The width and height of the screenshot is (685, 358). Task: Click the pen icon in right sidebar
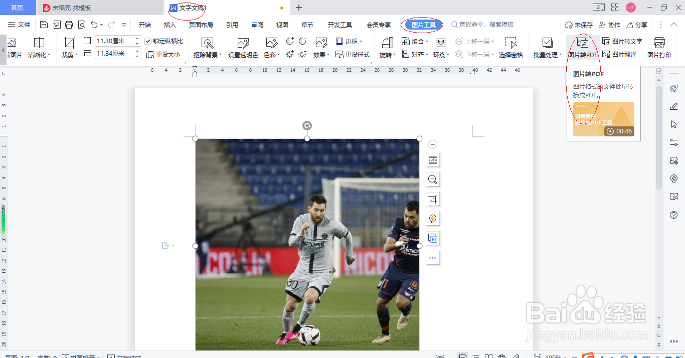[674, 106]
